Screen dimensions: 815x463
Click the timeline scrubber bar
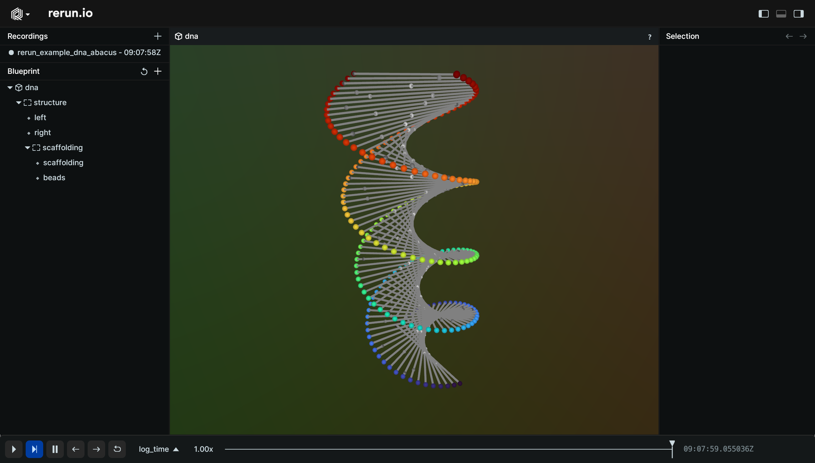(448, 449)
